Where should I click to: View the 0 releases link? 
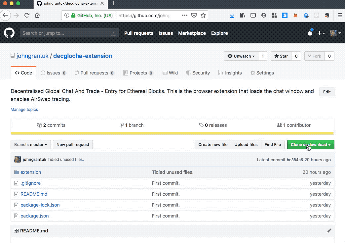(213, 125)
